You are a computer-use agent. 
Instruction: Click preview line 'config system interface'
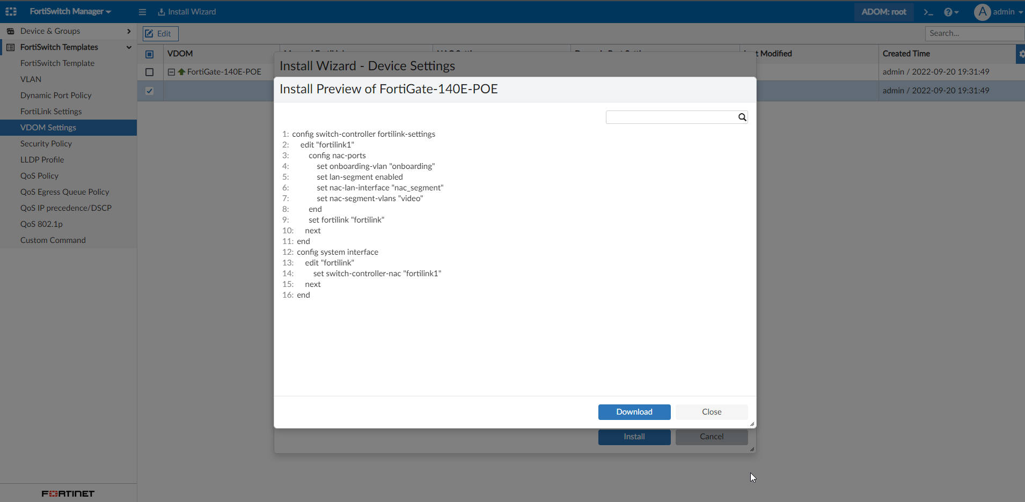338,252
